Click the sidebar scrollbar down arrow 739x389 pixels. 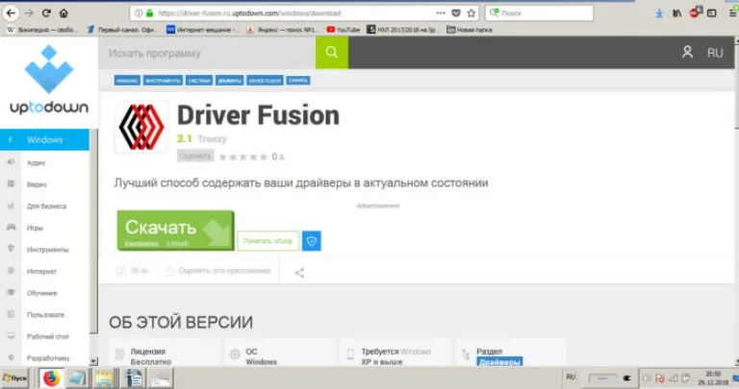click(93, 361)
